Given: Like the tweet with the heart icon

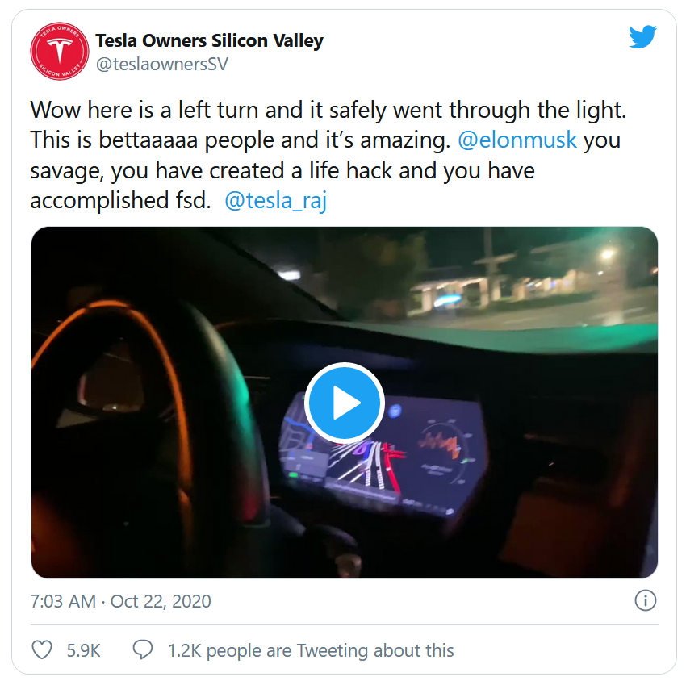Looking at the screenshot, I should [x=42, y=650].
